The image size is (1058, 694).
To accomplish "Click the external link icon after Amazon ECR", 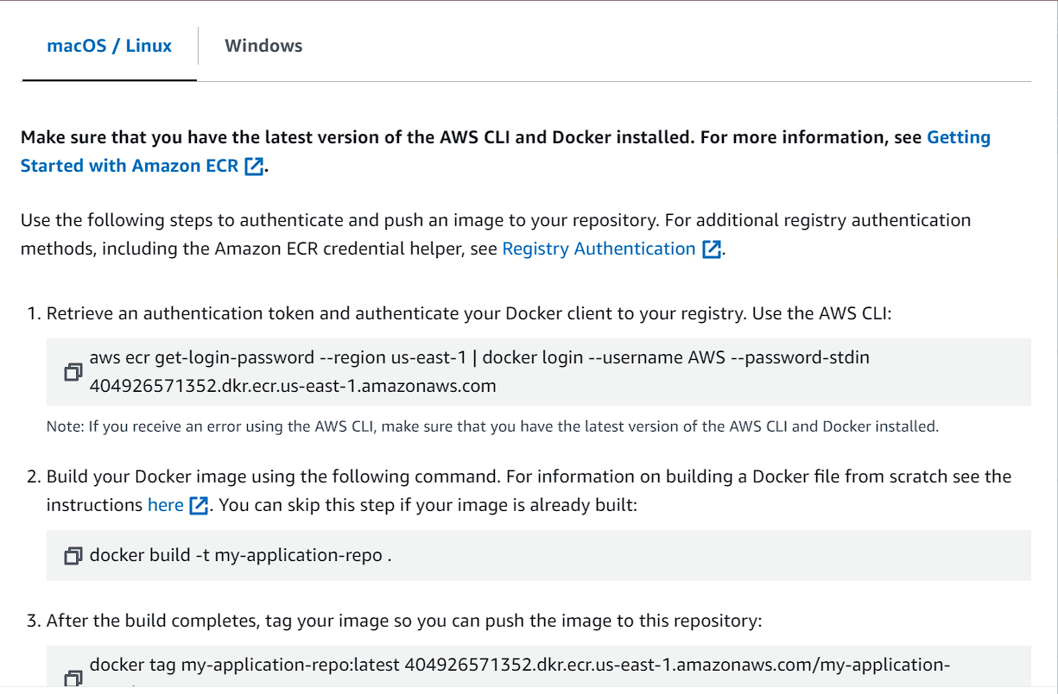I will pyautogui.click(x=254, y=166).
